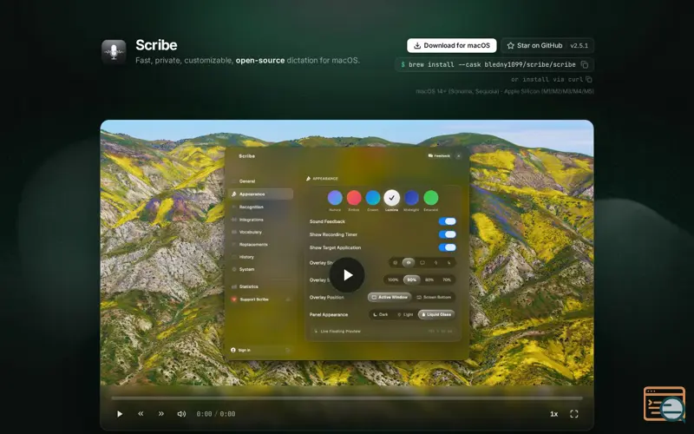
Task: Click the v2.5.1 version label
Action: [x=579, y=46]
